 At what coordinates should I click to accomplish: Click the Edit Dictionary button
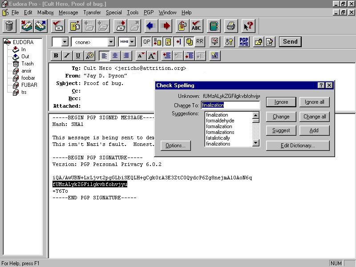coord(298,146)
